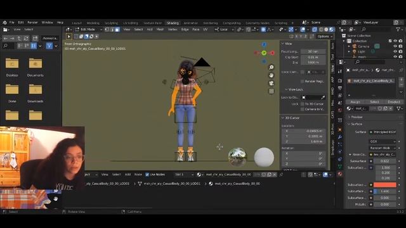
Task: Open Local transform orientation dropdown
Action: [x=224, y=30]
